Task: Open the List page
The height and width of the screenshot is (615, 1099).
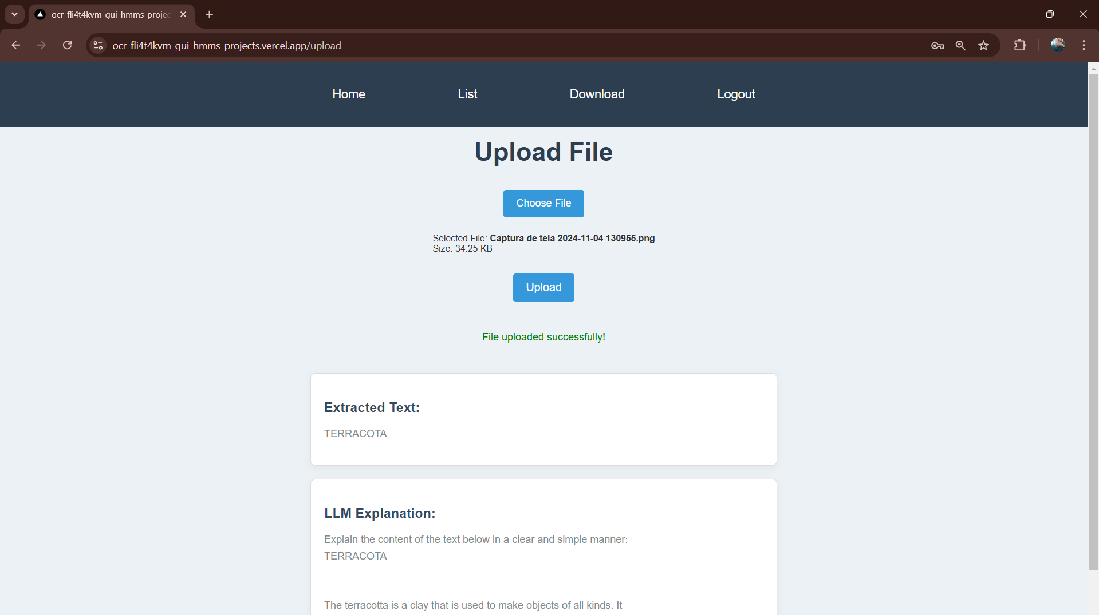Action: (467, 94)
